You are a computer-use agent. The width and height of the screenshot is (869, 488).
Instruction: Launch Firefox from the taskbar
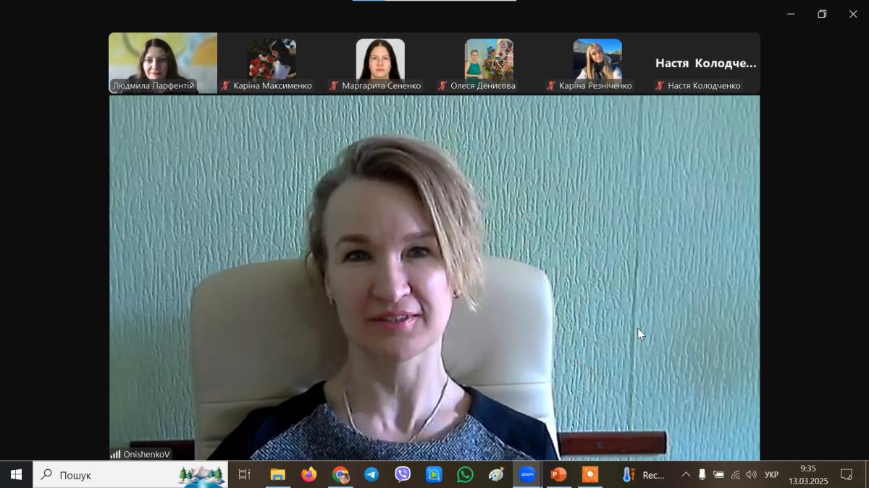click(x=309, y=475)
